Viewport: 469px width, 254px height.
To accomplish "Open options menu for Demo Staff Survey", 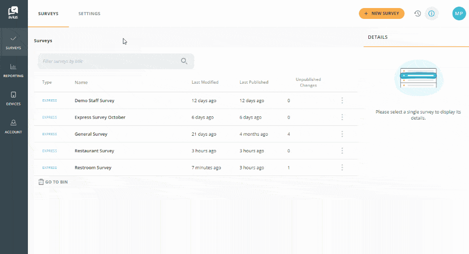I will click(x=342, y=101).
